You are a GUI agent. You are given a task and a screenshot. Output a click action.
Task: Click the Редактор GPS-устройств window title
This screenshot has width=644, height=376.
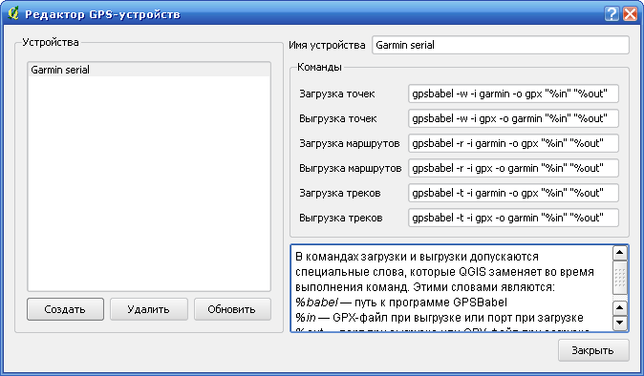click(102, 14)
